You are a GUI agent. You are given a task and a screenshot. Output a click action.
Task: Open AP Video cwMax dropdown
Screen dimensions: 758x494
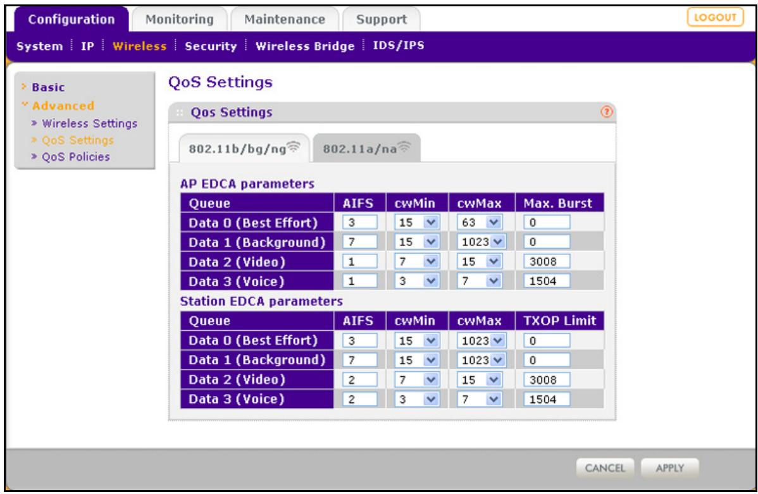(480, 261)
